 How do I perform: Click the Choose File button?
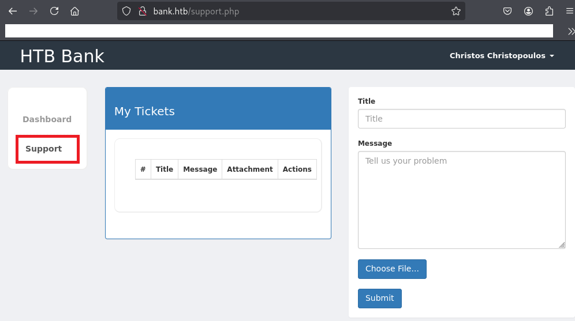392,269
